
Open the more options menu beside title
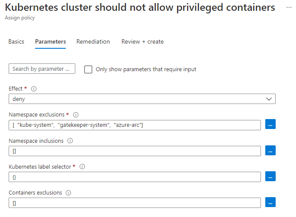(289, 8)
